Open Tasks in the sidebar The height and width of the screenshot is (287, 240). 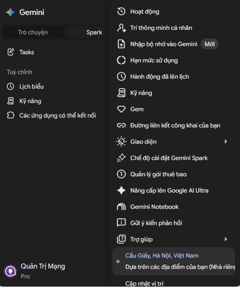pos(27,52)
